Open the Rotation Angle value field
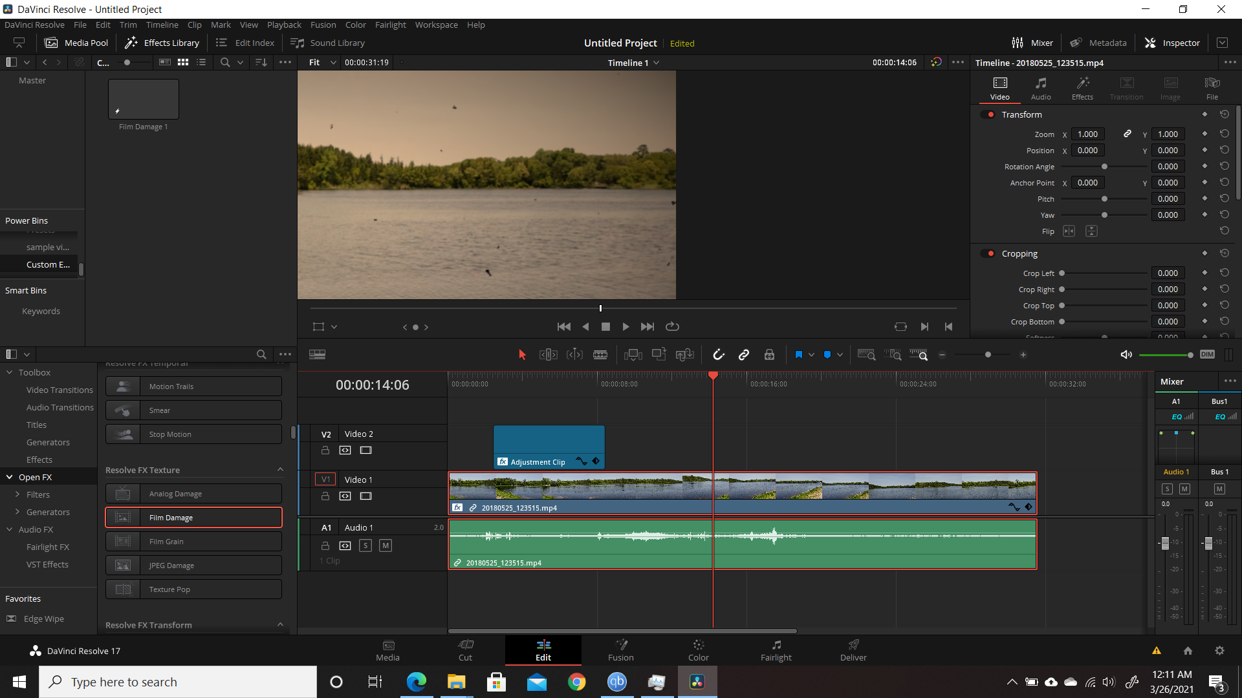 pos(1168,167)
